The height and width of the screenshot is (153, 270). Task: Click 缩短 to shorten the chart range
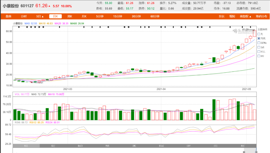click(x=232, y=16)
